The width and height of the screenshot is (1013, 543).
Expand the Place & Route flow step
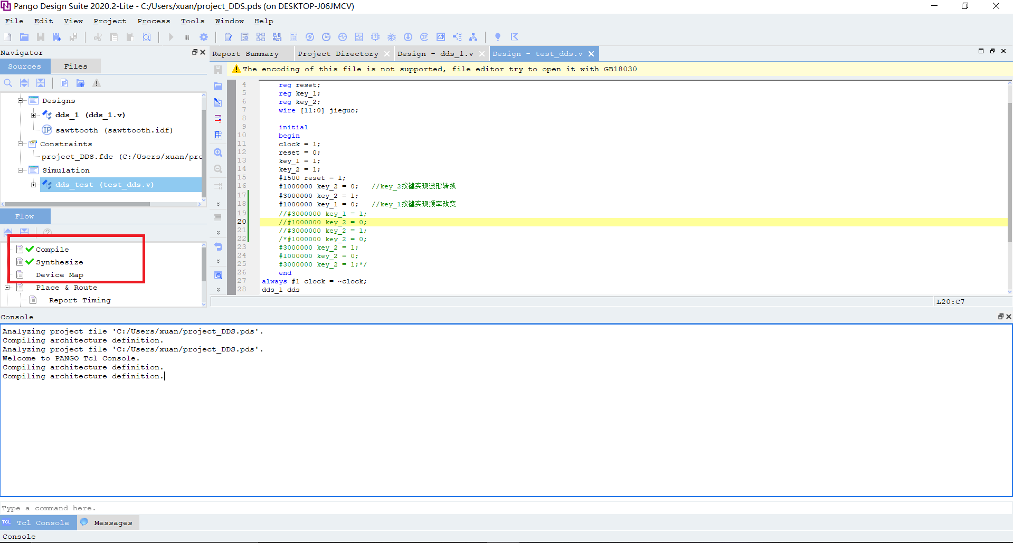(x=7, y=287)
